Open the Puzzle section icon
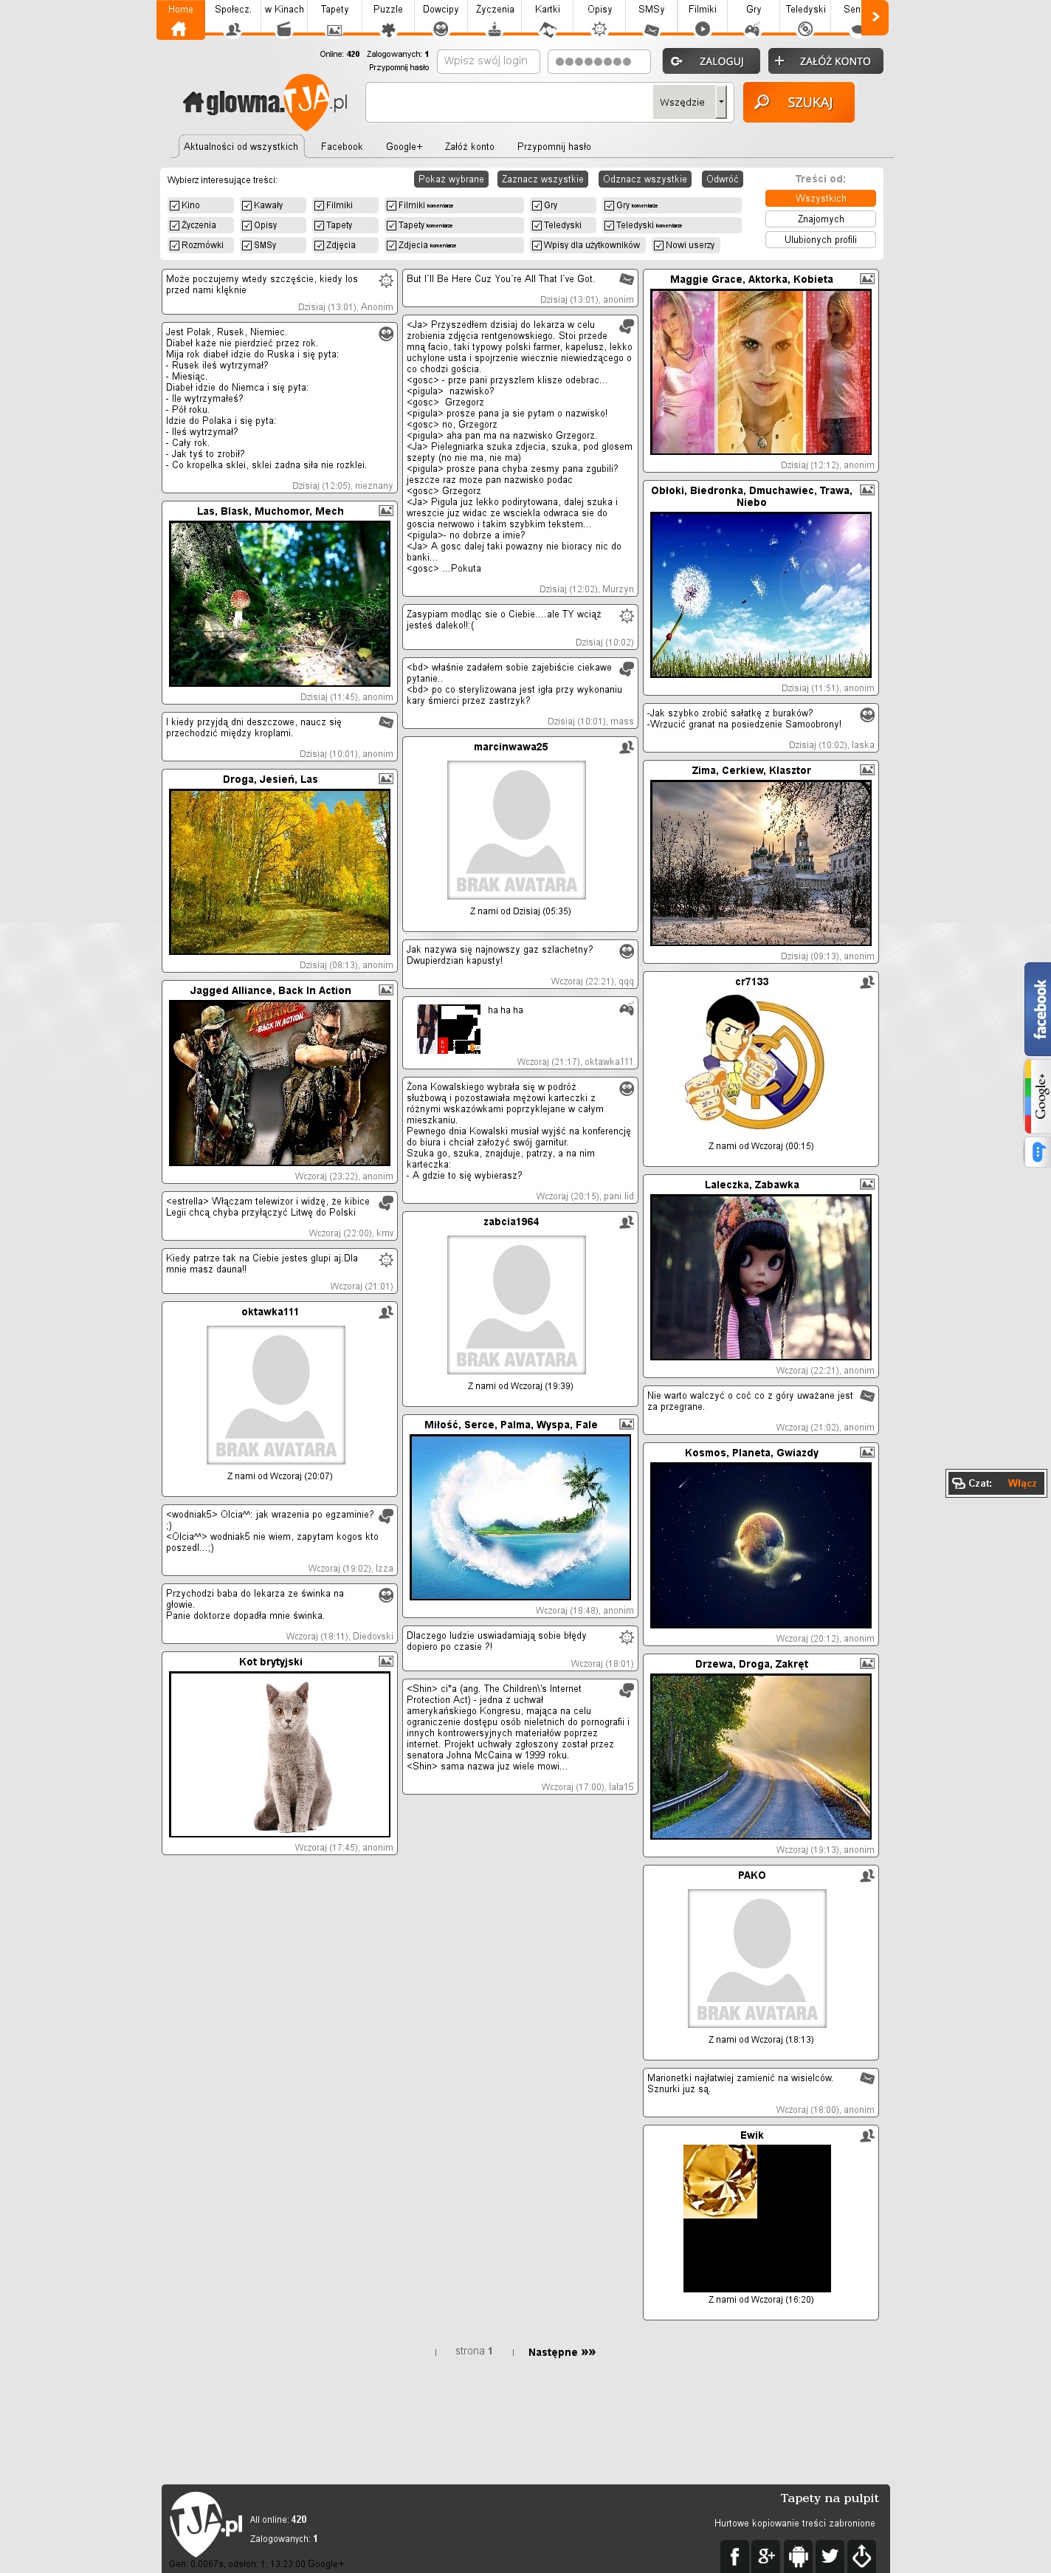 coord(388,29)
